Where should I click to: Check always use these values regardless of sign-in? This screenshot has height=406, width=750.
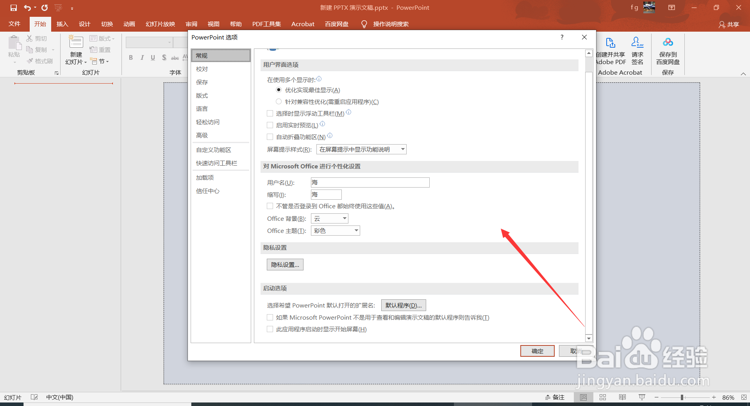tap(270, 206)
